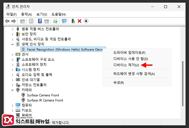This screenshot has height=128, width=189.
Task: Select Facial Recognition (Windows Hello) Software Device
Action: (63, 49)
